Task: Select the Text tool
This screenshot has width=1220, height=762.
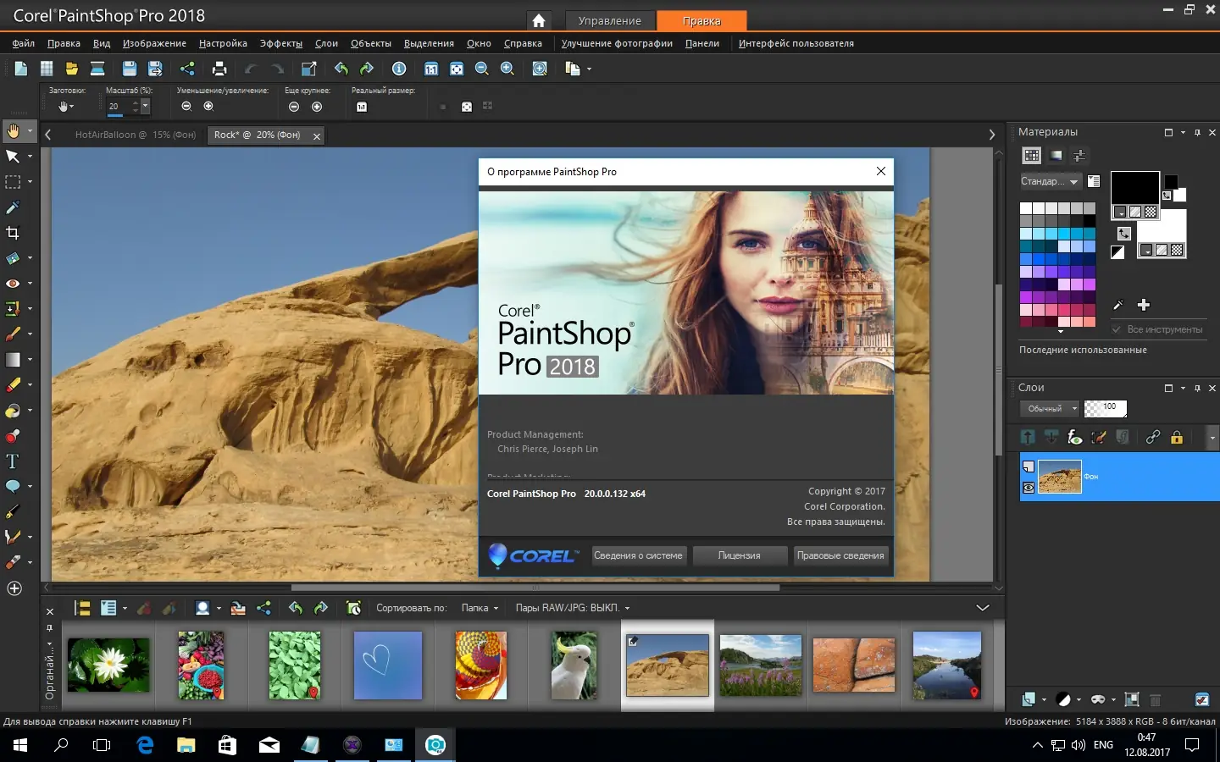Action: click(13, 461)
